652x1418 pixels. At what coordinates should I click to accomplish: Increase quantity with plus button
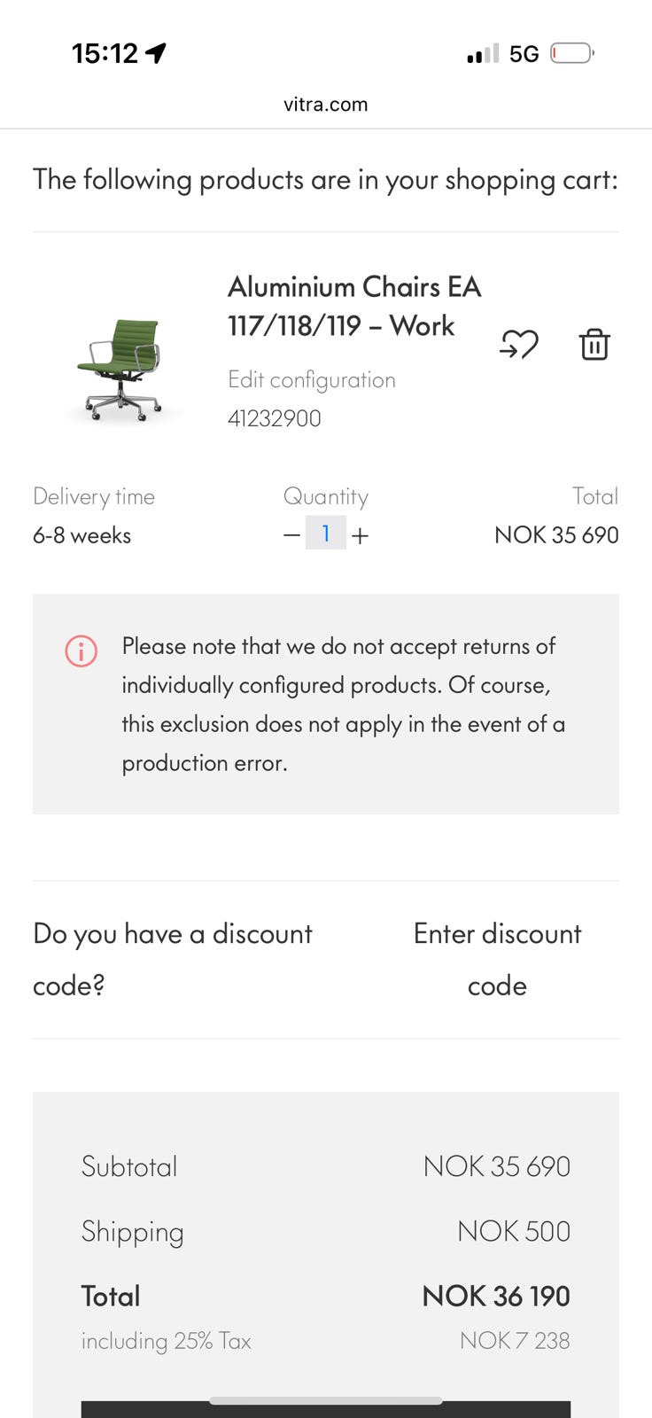360,535
